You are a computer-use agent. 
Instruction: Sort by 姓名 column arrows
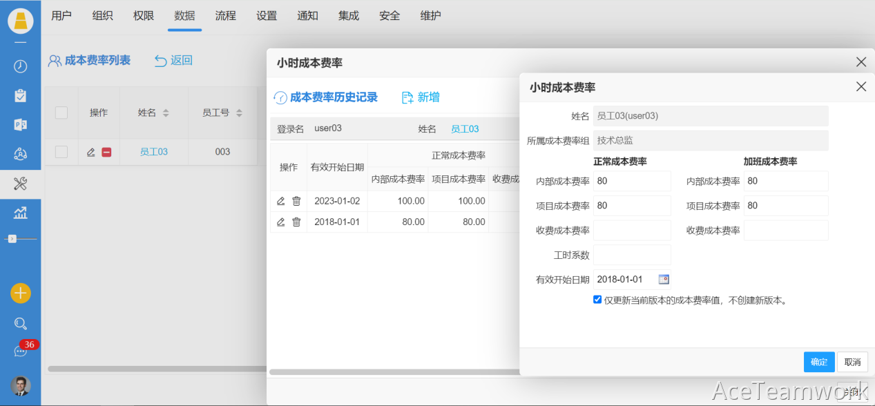(166, 113)
